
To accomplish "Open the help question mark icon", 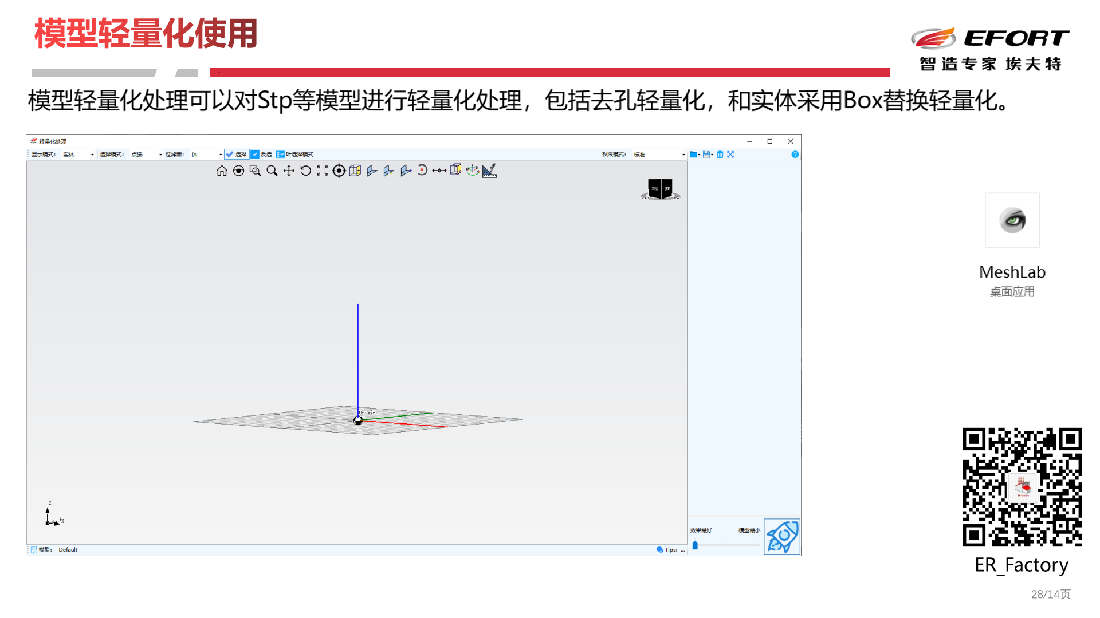I will point(795,154).
